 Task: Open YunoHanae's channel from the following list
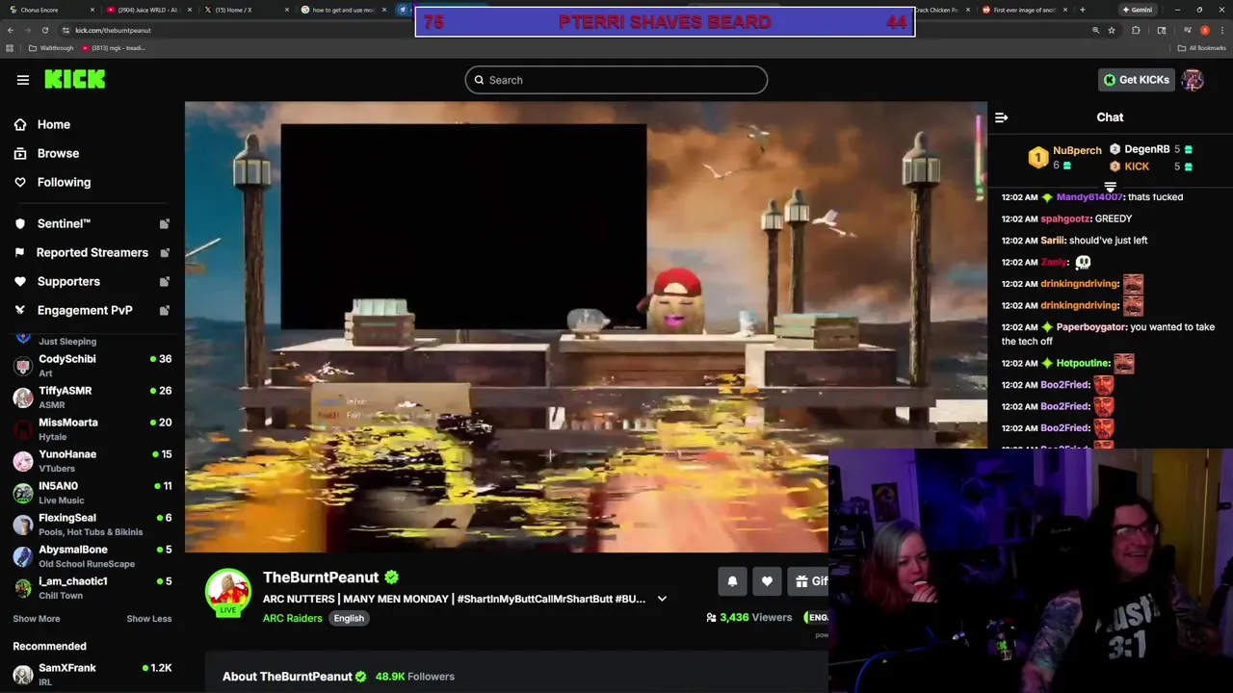(92, 461)
